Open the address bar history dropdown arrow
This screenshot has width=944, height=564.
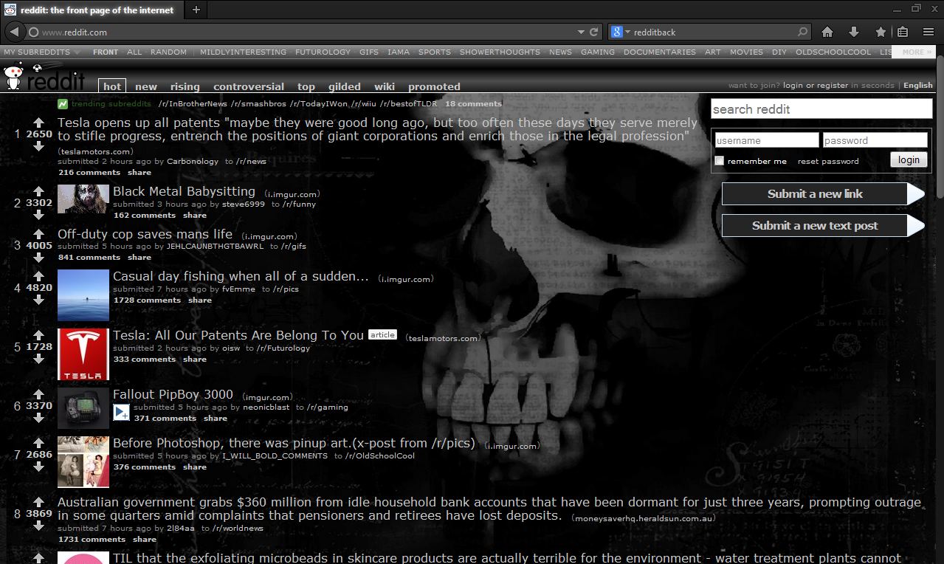(x=581, y=32)
